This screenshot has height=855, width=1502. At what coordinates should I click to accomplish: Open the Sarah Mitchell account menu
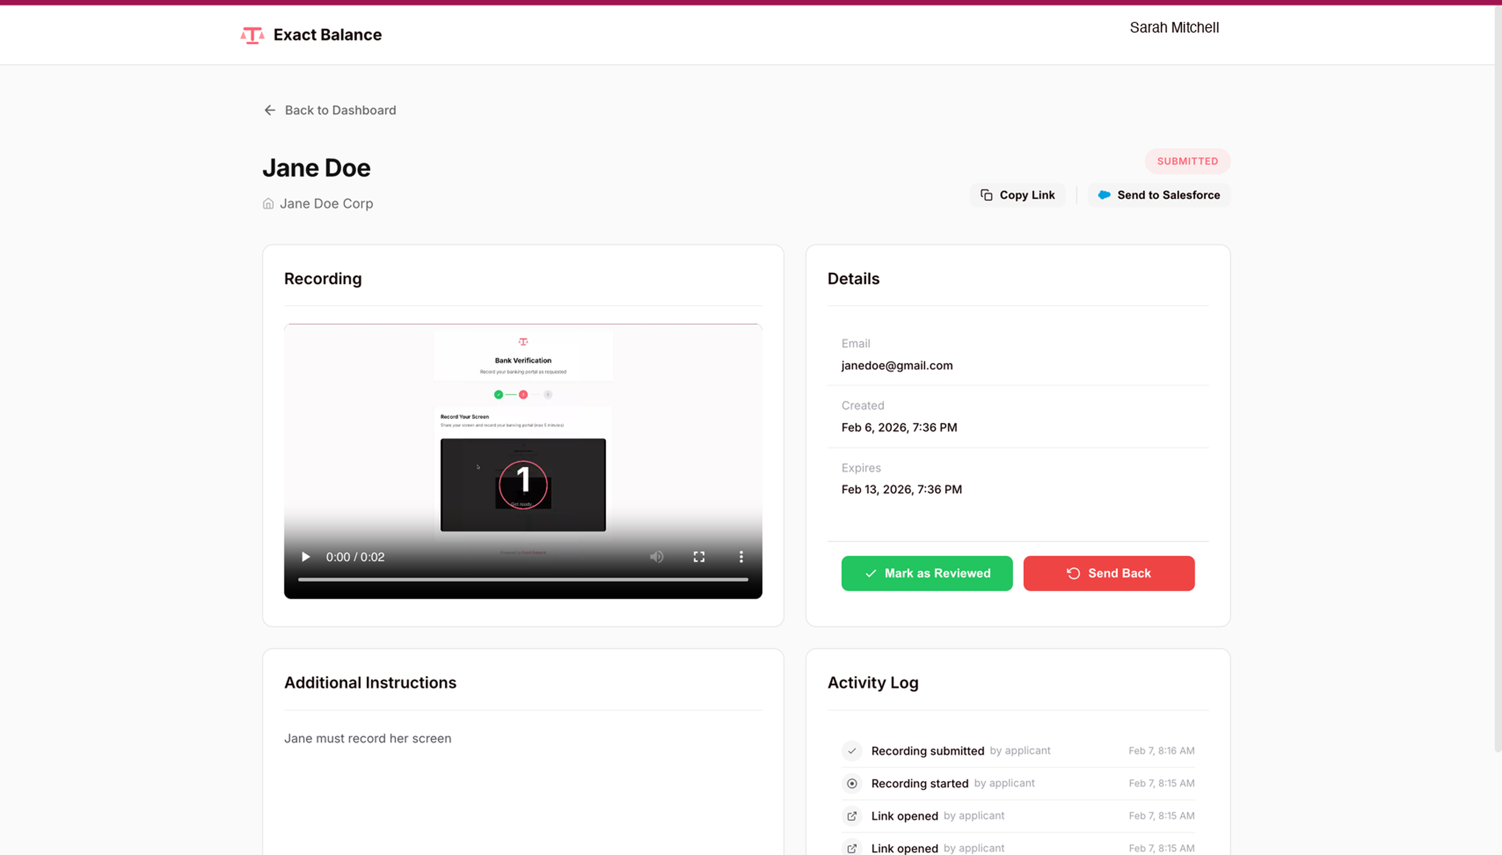[x=1173, y=27]
